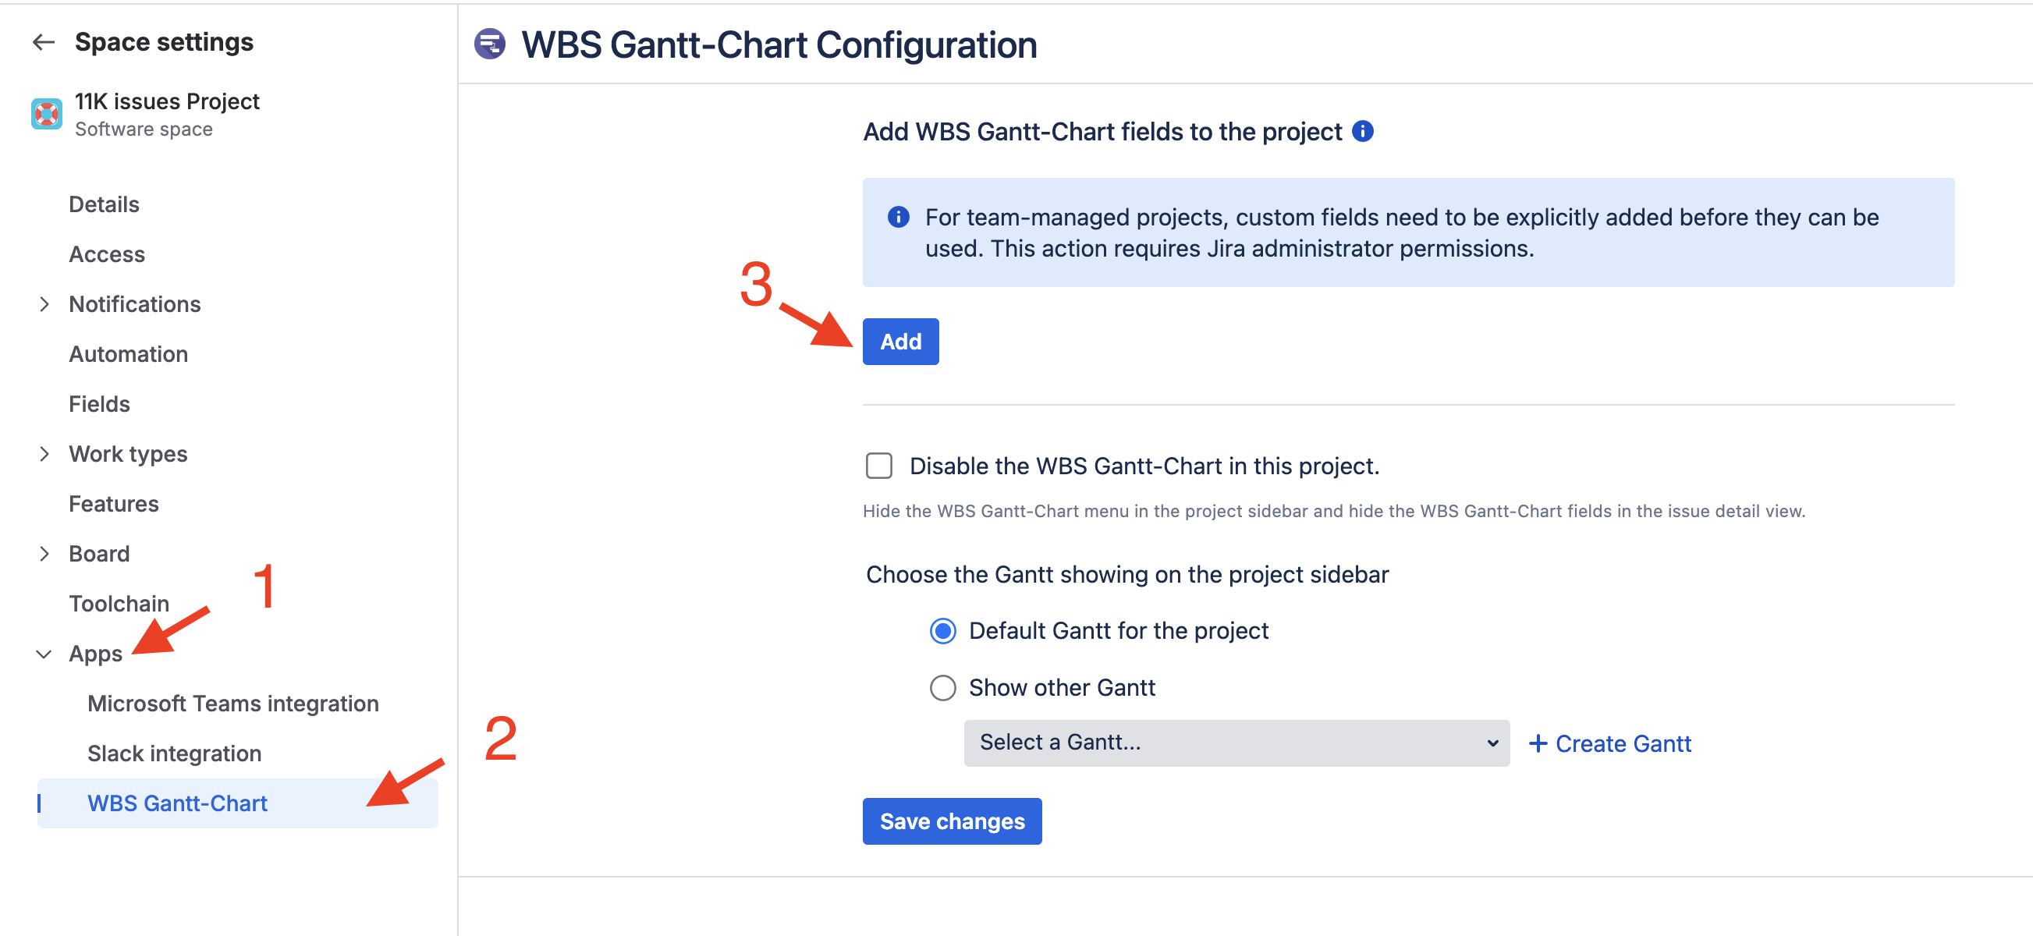This screenshot has width=2033, height=936.
Task: Open the Slack integration entry
Action: click(x=174, y=753)
